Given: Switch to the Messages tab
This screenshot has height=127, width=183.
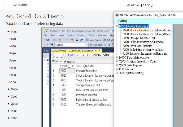Looking at the screenshot, I should [x=69, y=62].
